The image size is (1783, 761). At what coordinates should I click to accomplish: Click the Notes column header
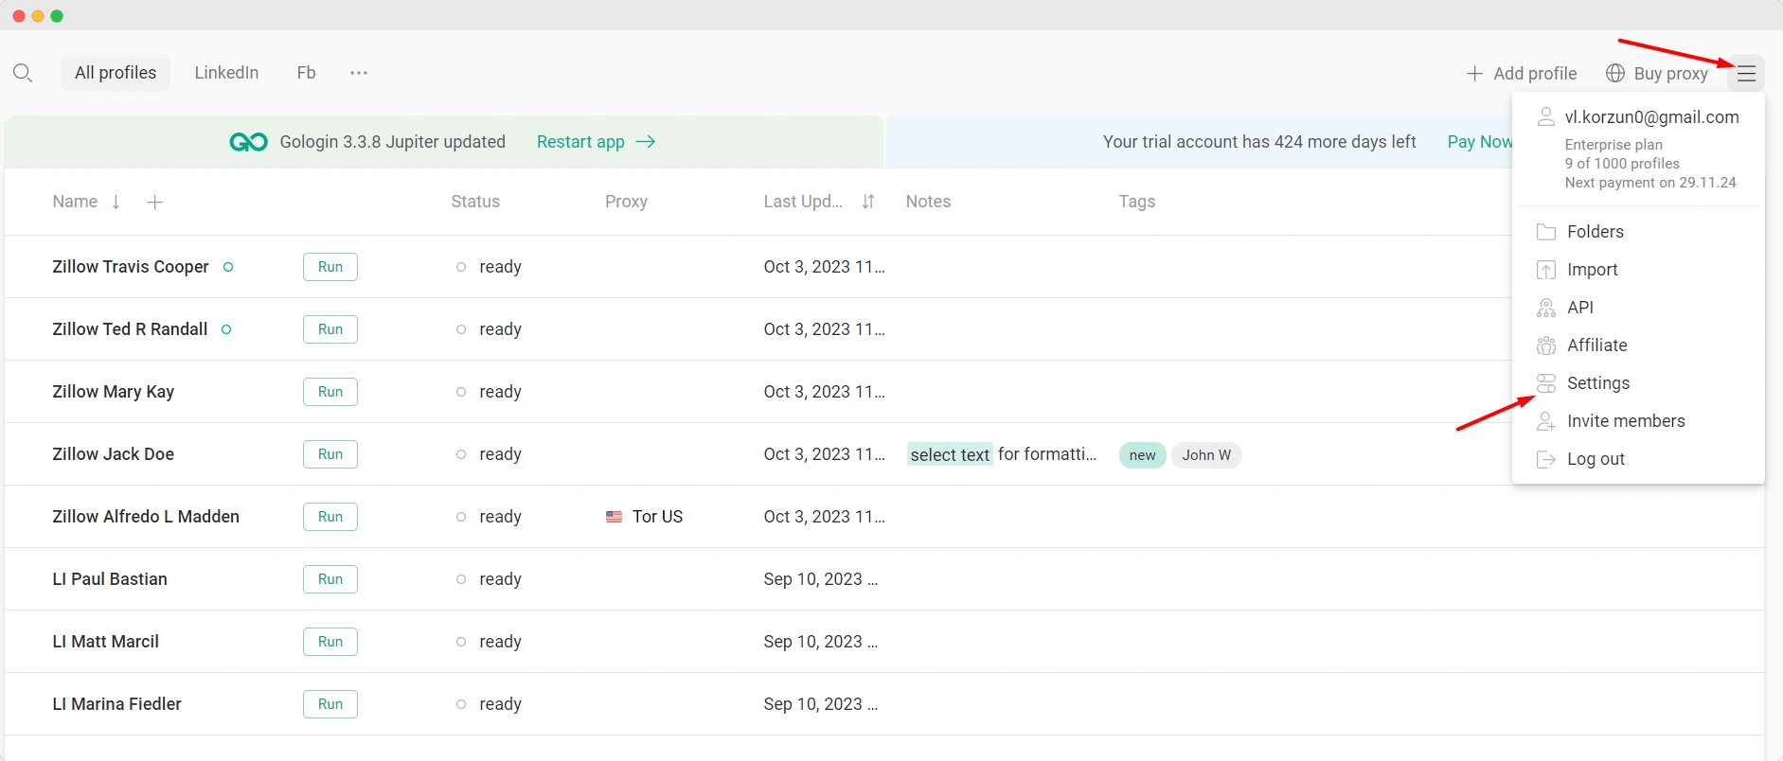pos(928,202)
